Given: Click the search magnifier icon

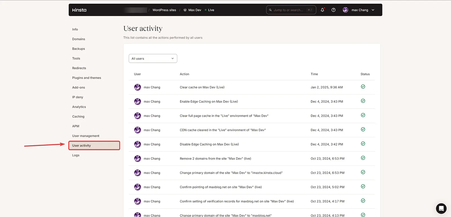Looking at the screenshot, I should (x=270, y=10).
